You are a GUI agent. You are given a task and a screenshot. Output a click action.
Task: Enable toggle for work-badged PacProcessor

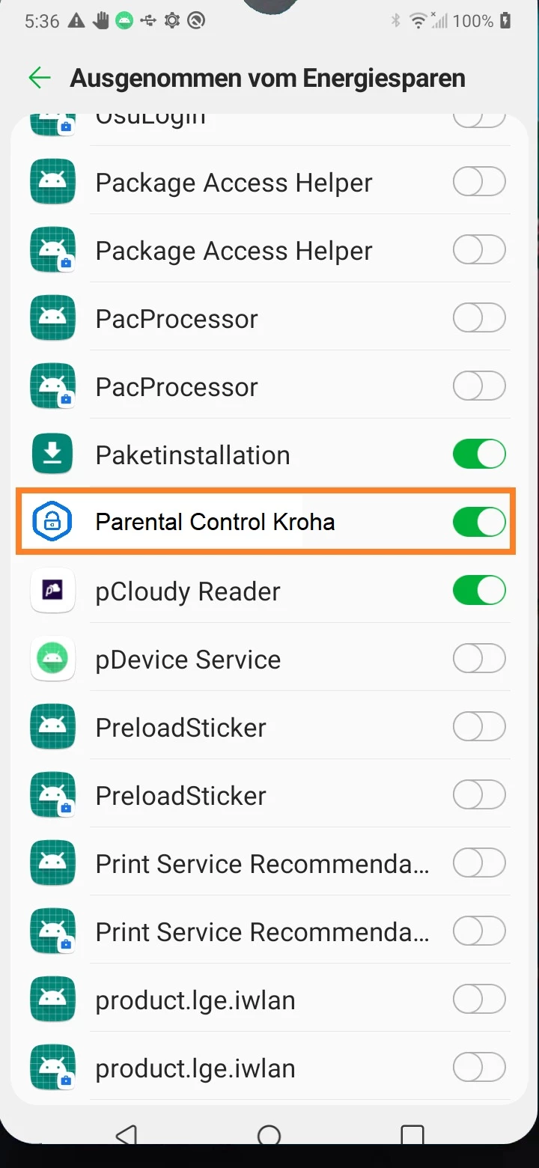(479, 386)
